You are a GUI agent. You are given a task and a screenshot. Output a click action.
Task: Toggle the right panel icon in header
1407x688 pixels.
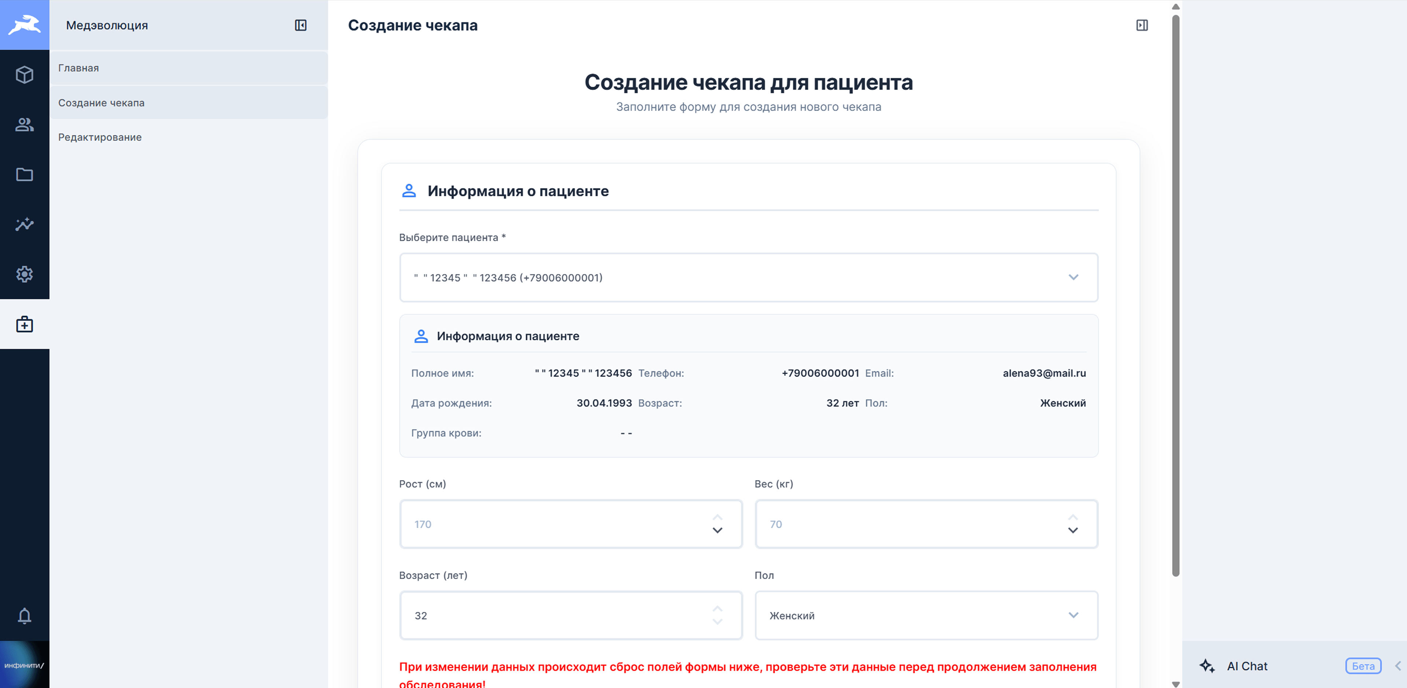1142,25
